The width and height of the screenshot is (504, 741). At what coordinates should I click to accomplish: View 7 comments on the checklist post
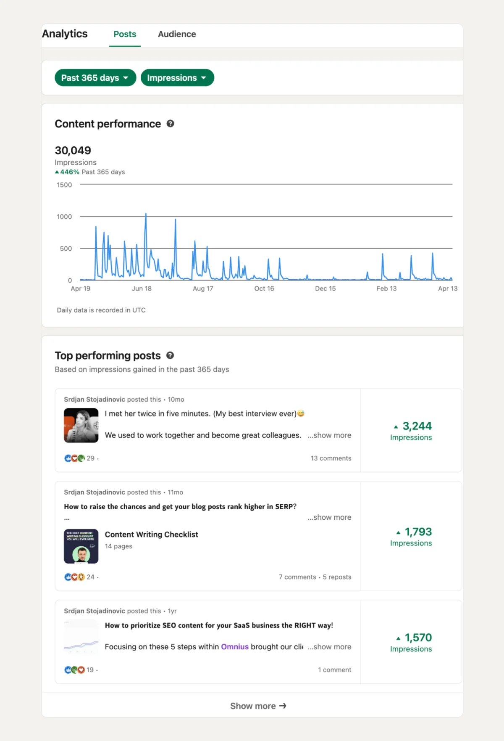point(297,577)
